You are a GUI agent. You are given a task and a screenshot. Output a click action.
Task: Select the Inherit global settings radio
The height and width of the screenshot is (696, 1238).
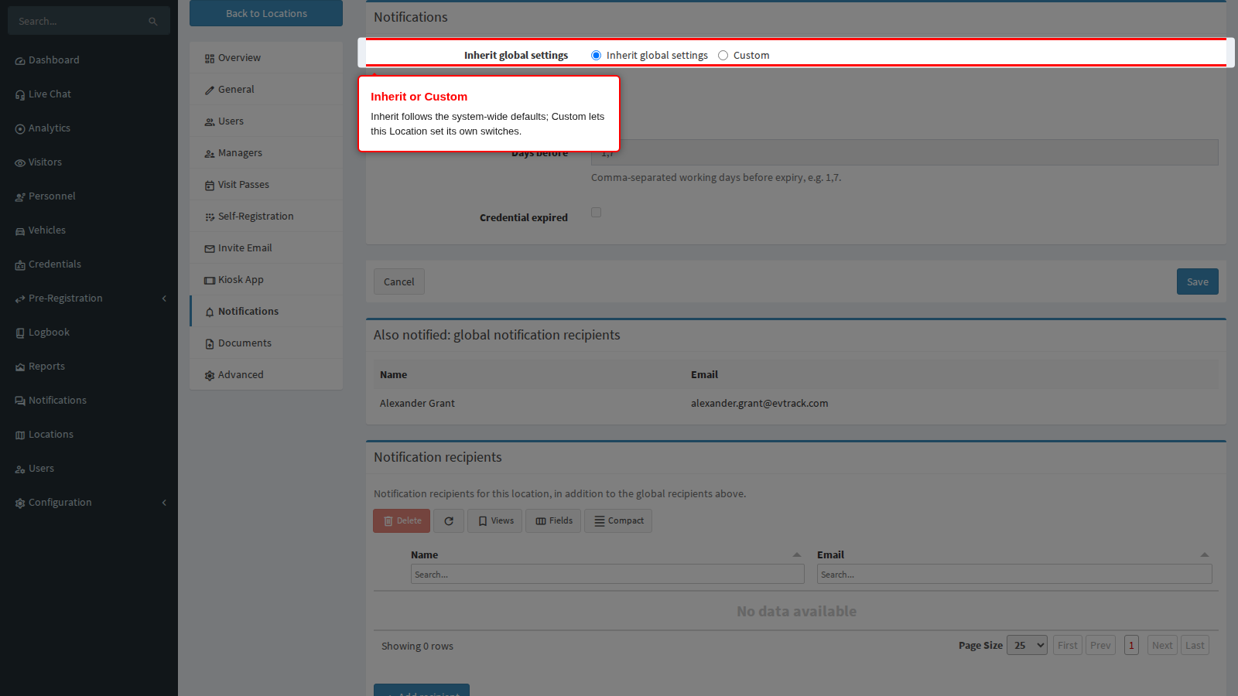[596, 56]
